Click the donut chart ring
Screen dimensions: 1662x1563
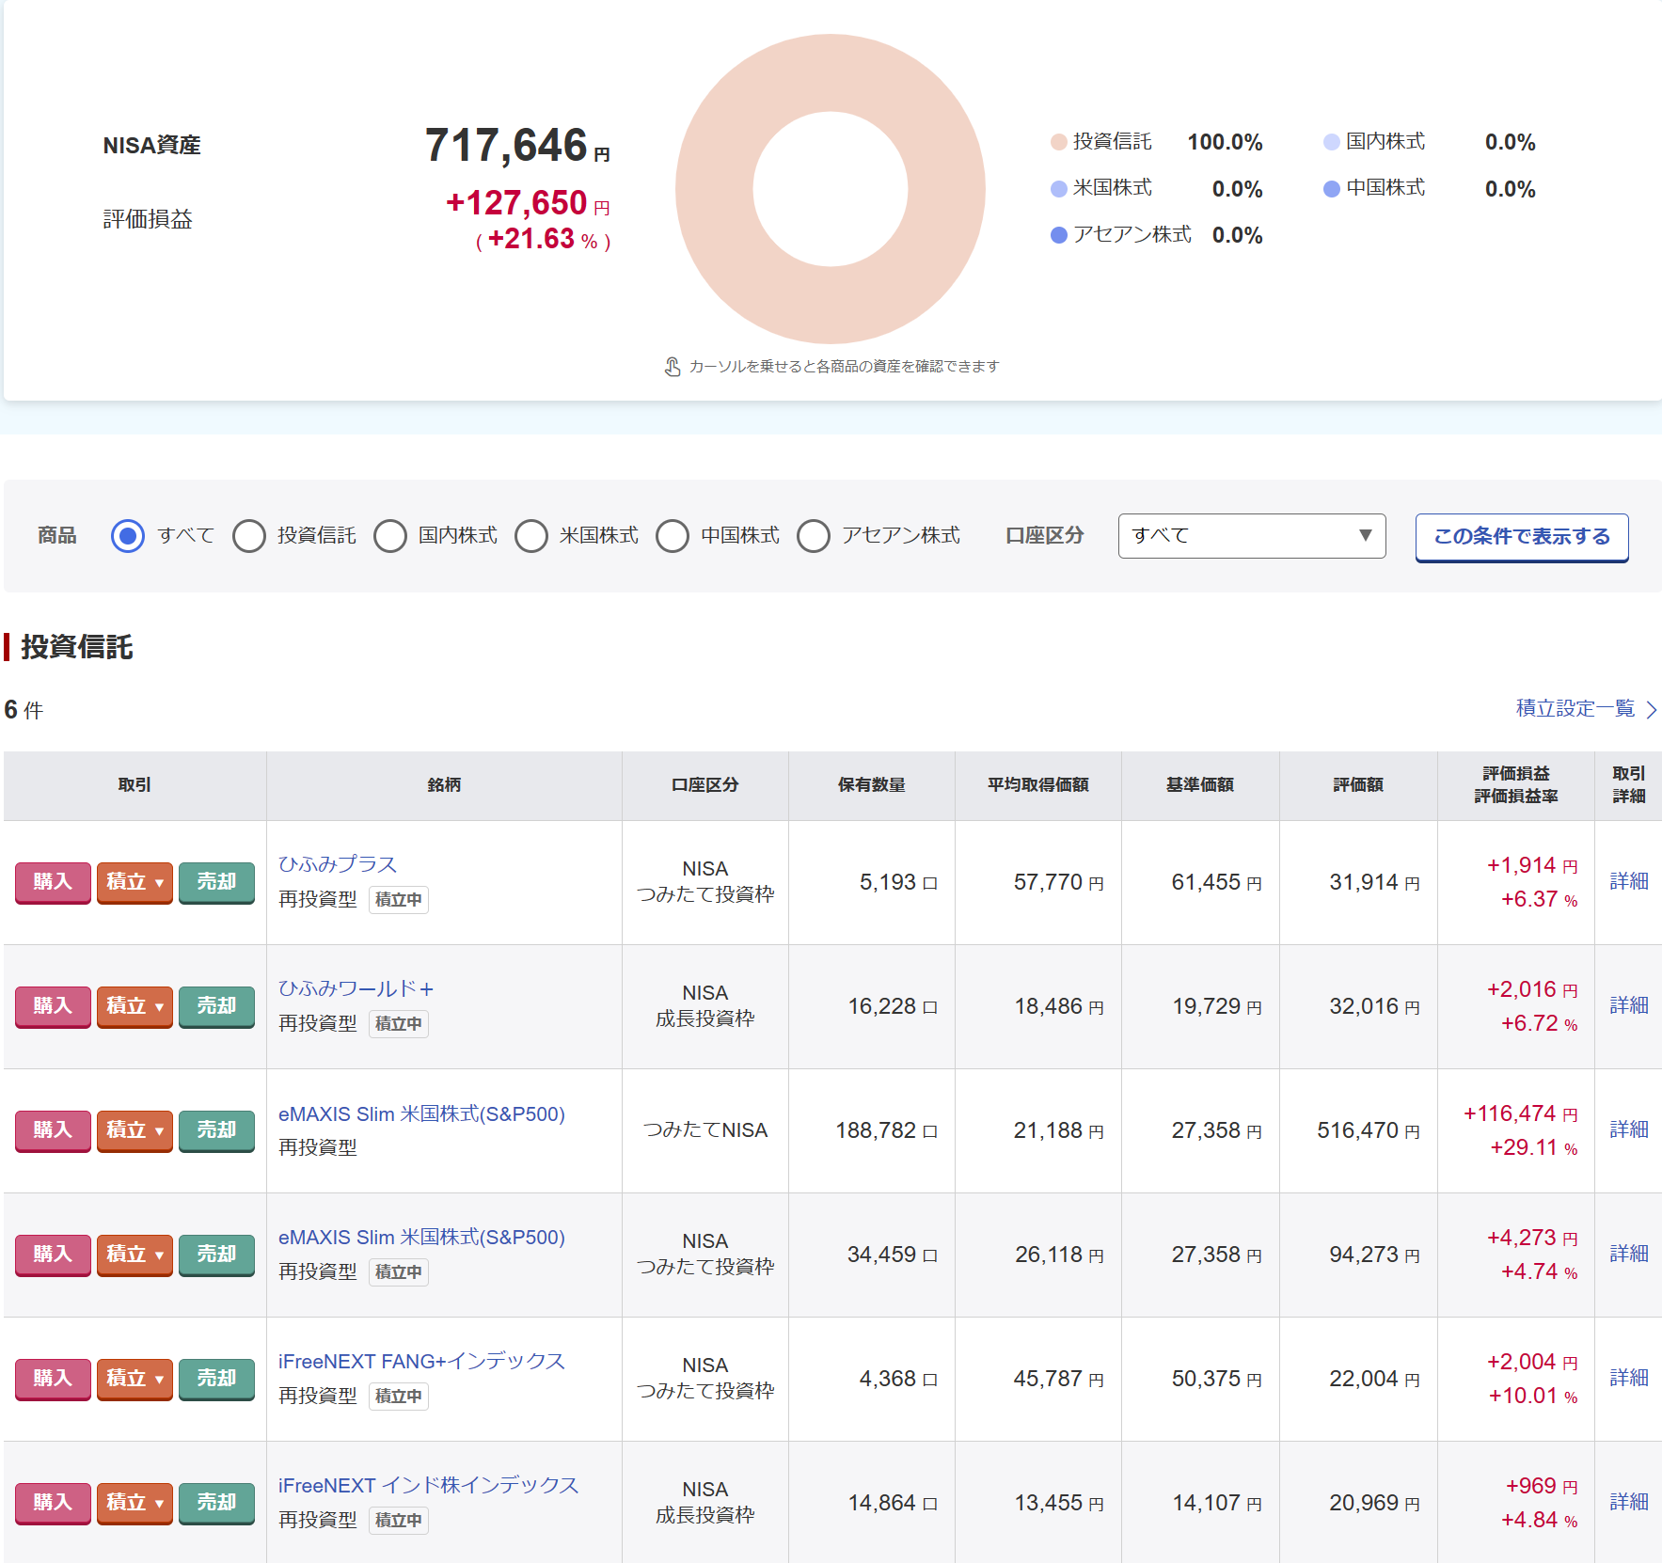(x=715, y=188)
